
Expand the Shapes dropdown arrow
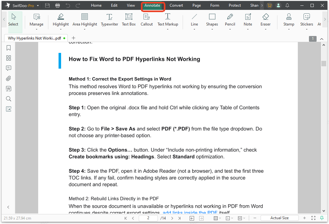pos(212,29)
